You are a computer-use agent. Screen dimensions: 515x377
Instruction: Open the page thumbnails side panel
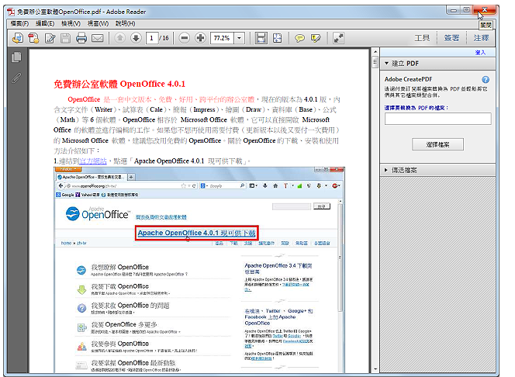[16, 57]
